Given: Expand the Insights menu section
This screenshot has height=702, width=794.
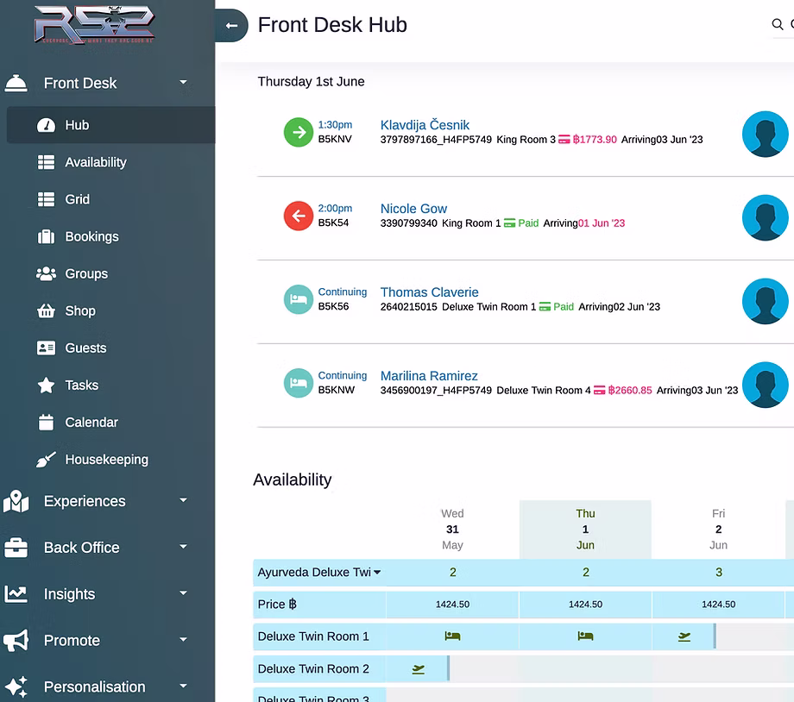Looking at the screenshot, I should (183, 594).
